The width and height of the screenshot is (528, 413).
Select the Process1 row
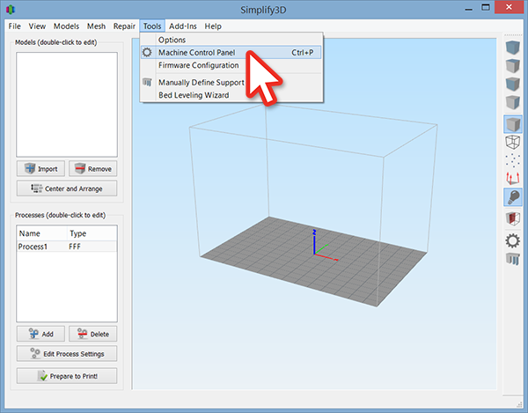67,247
